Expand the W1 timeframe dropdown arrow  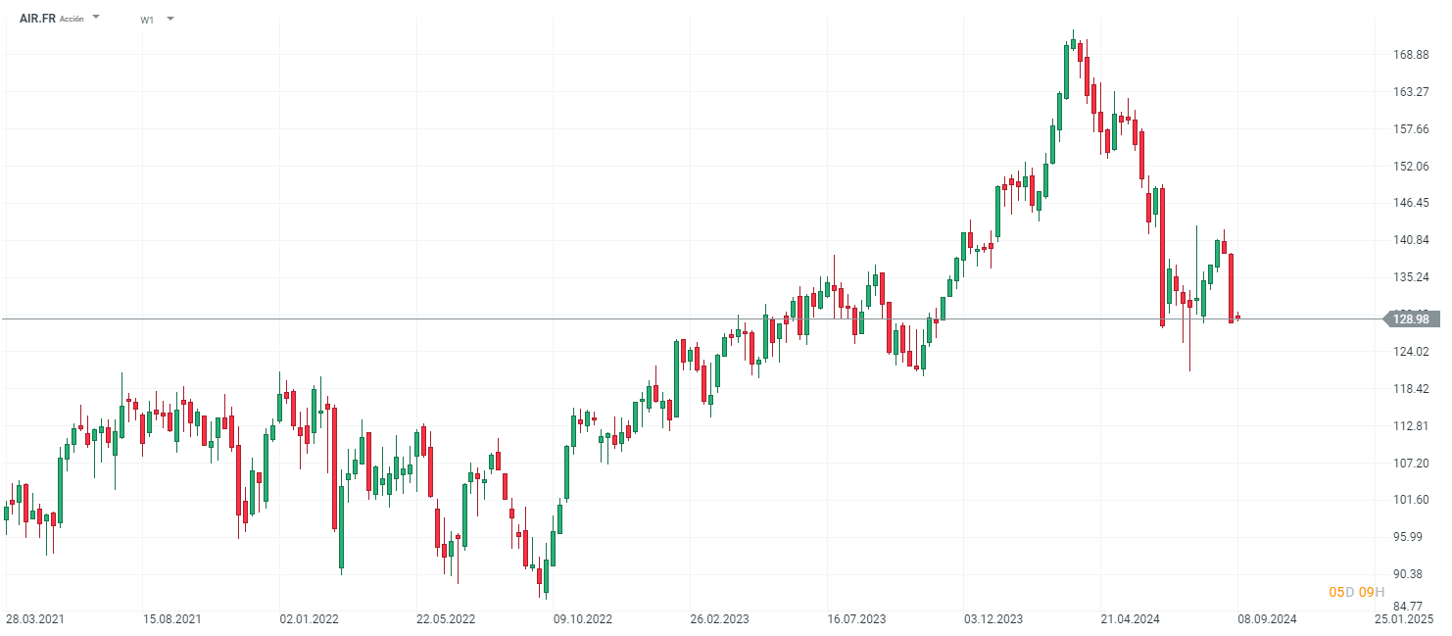pos(169,19)
